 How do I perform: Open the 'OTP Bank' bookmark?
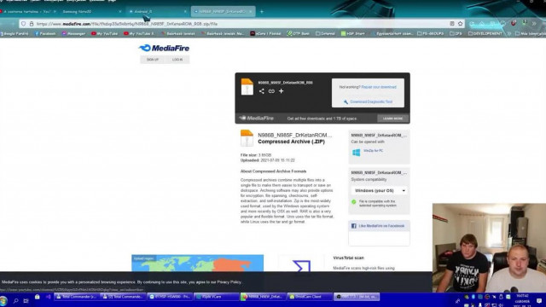(x=298, y=33)
